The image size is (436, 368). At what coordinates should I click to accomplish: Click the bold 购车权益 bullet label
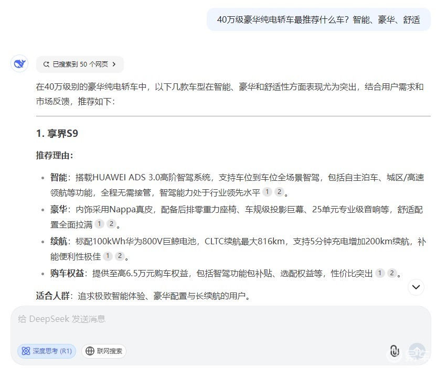pos(67,273)
